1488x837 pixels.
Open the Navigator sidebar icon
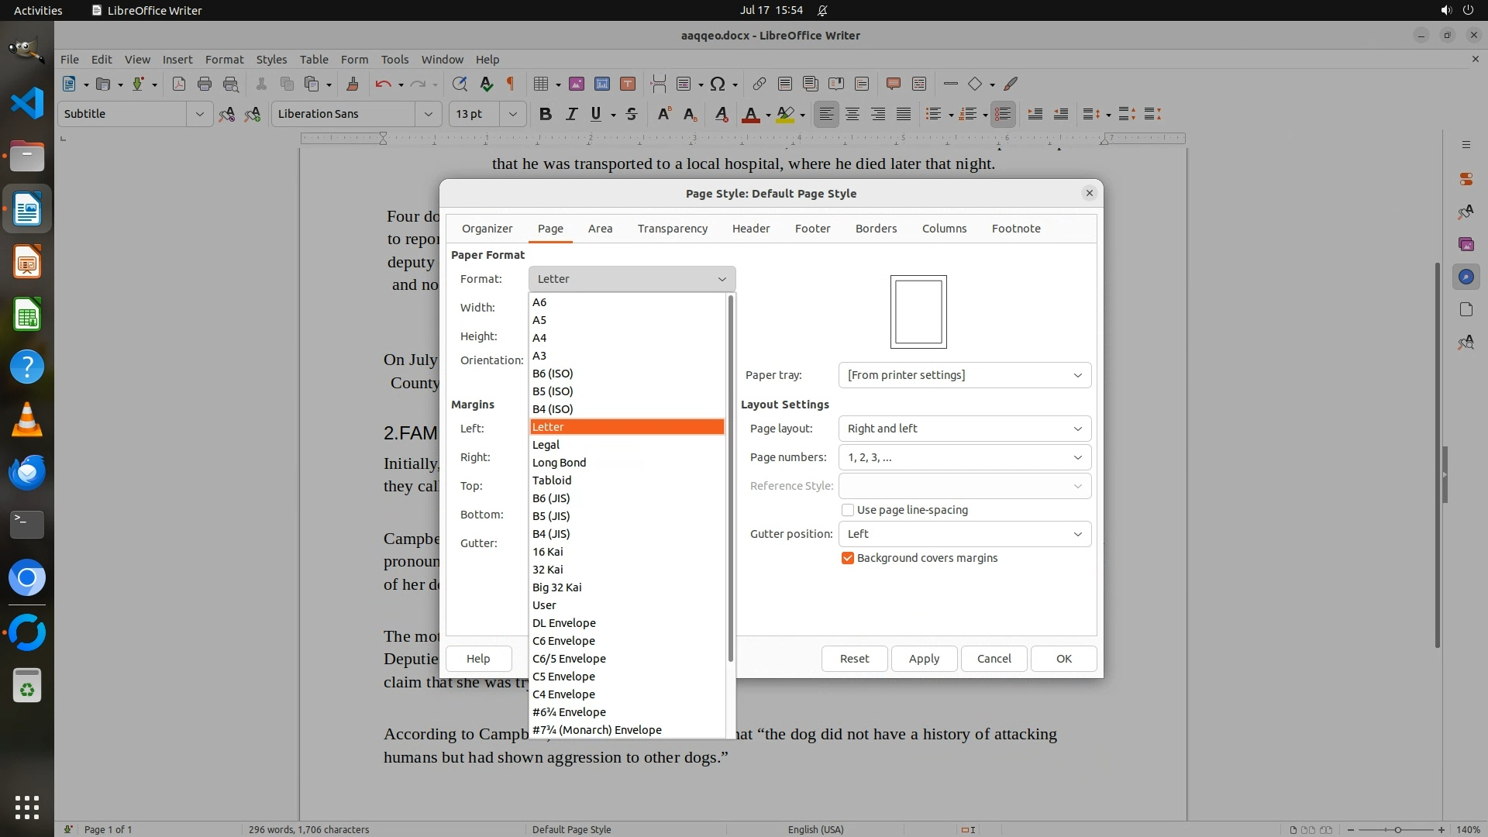pos(1466,277)
